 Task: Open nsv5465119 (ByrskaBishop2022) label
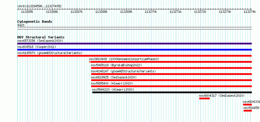(116, 65)
